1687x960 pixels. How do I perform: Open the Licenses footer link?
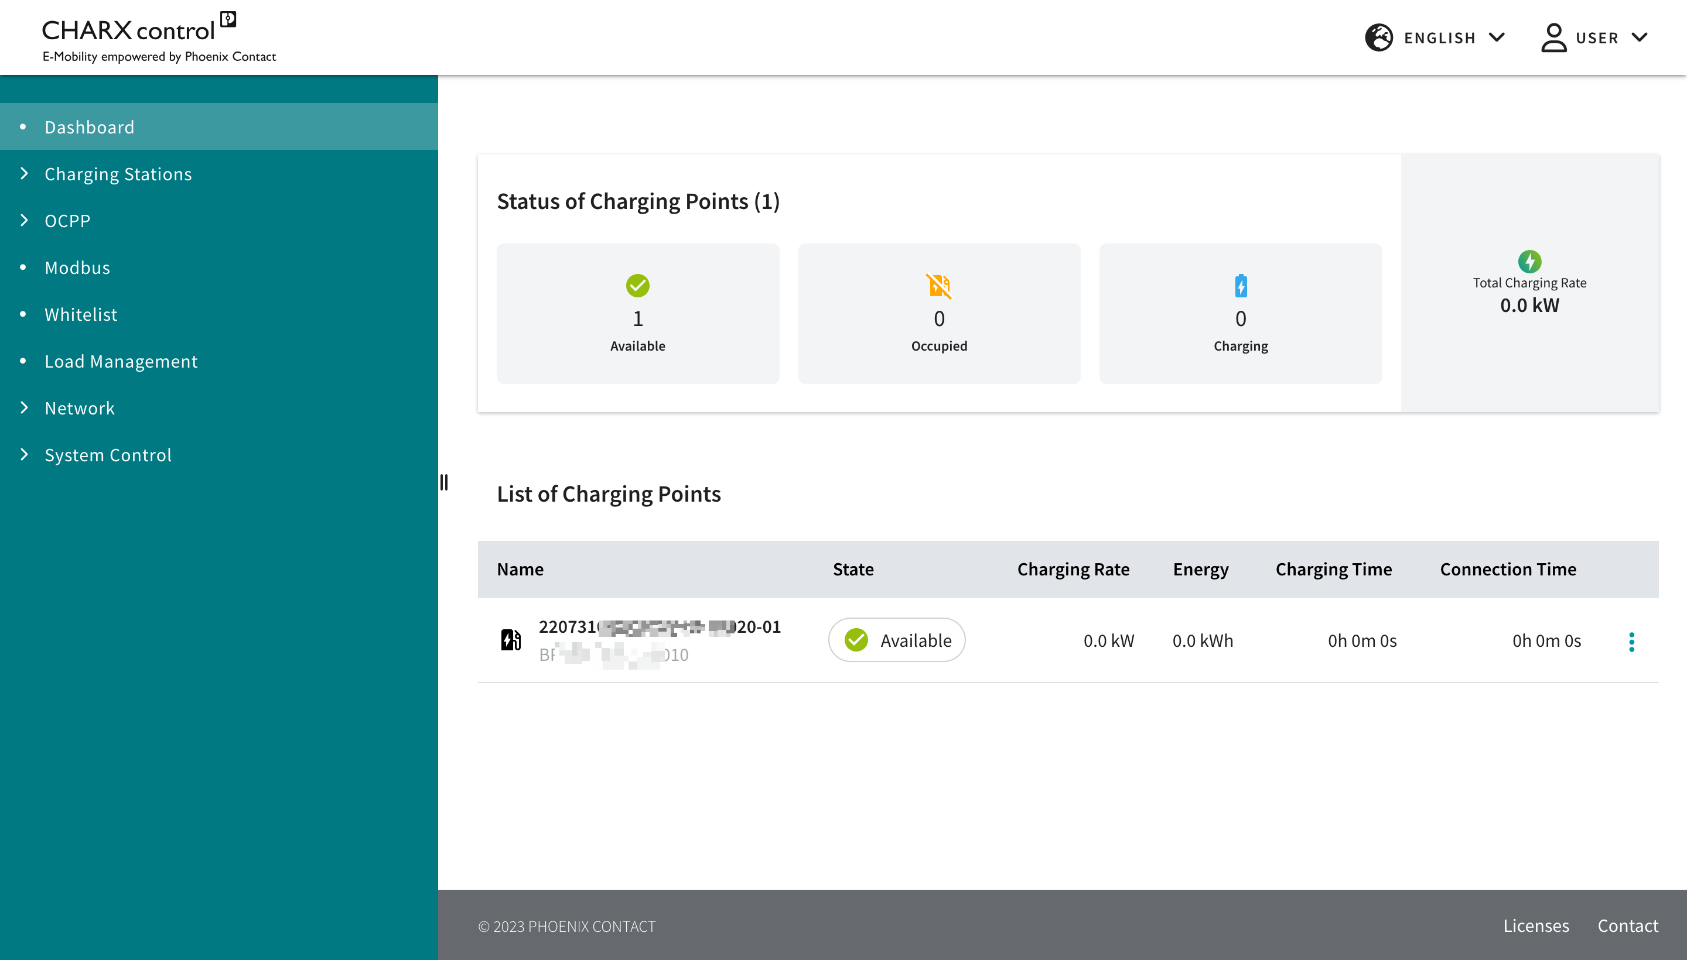[1535, 925]
